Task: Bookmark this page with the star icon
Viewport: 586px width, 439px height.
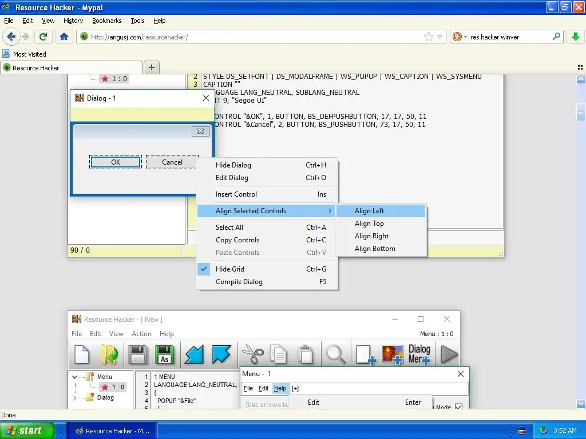Action: 428,37
